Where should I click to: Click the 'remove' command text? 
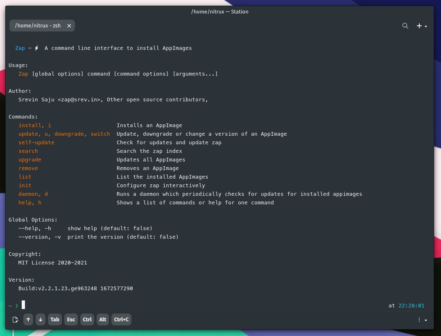(28, 168)
